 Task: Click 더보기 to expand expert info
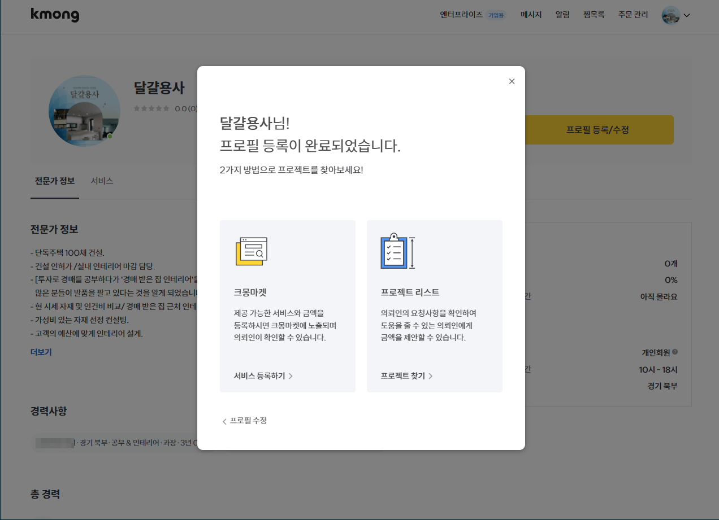tap(41, 352)
